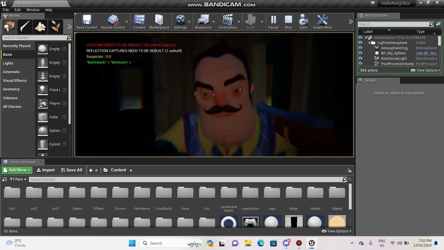
Task: Toggle visibility of AtmosphericFog actor
Action: (360, 48)
